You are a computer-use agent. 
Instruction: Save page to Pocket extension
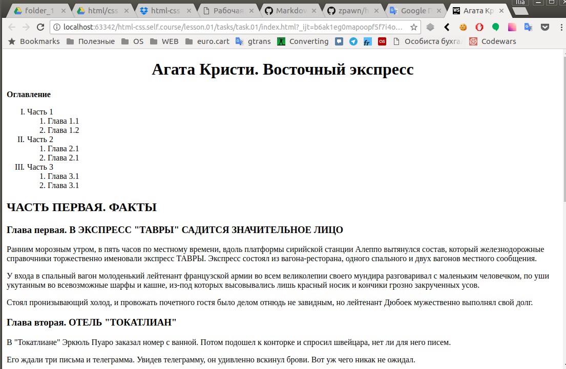point(544,27)
